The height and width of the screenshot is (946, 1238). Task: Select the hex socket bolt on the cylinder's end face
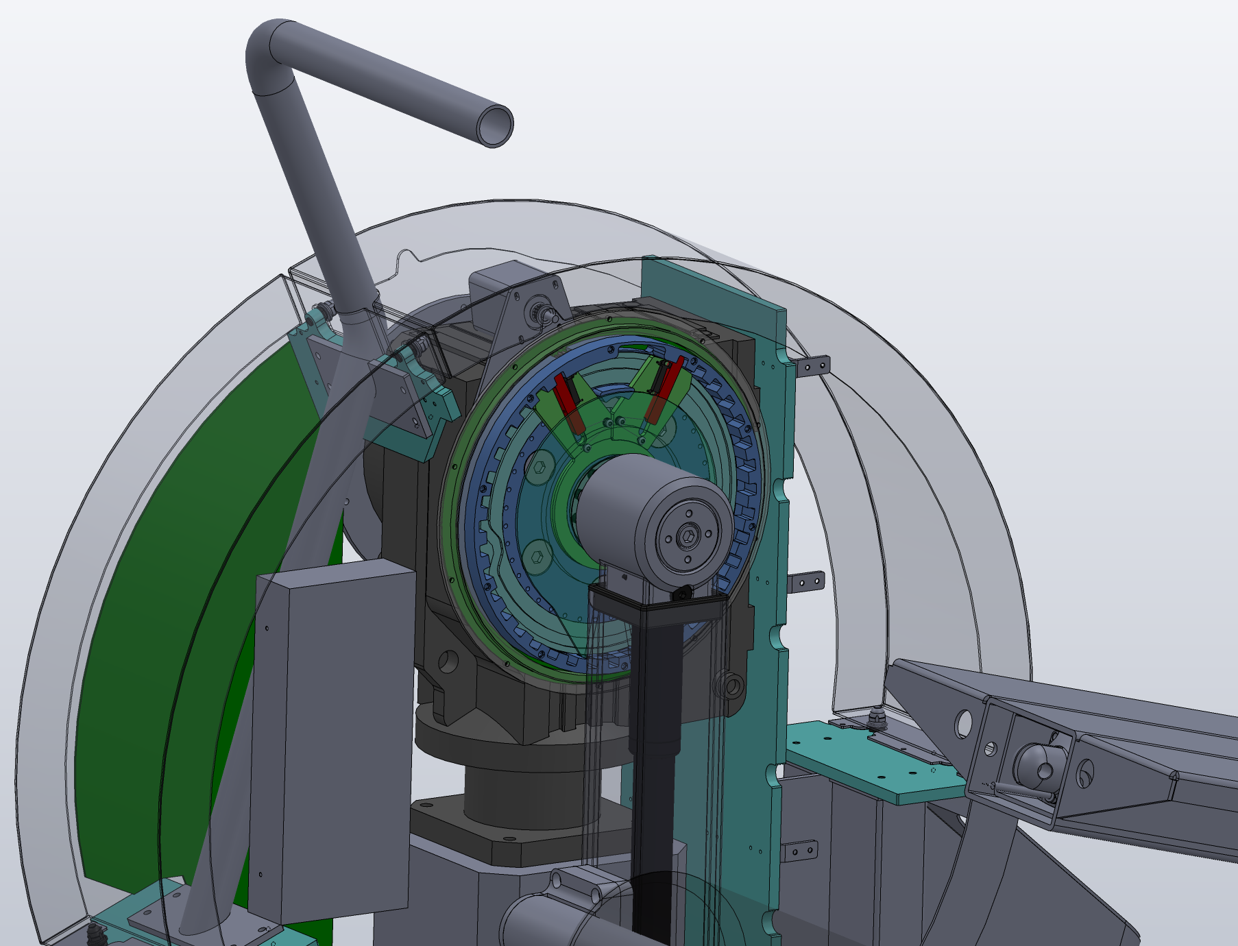coord(688,537)
